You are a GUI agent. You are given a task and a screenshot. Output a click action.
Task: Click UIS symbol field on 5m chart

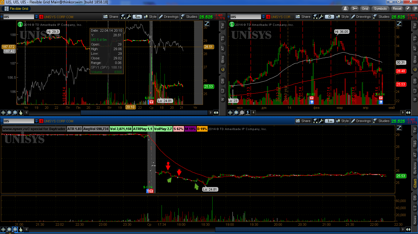19,17
